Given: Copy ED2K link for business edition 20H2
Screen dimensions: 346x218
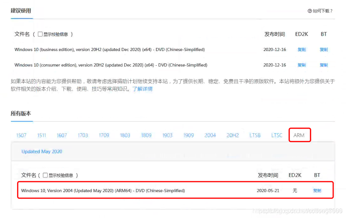Looking at the screenshot, I should [x=302, y=49].
